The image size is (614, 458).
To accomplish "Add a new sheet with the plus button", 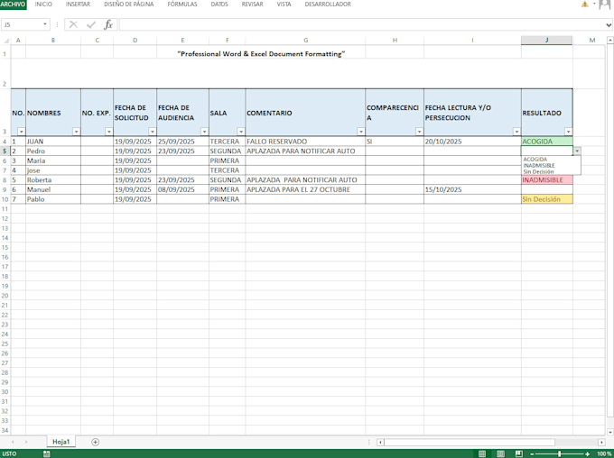I will point(95,442).
